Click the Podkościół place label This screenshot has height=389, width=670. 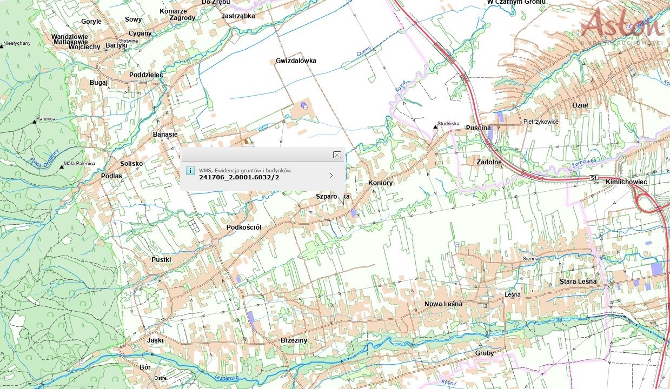click(x=244, y=227)
